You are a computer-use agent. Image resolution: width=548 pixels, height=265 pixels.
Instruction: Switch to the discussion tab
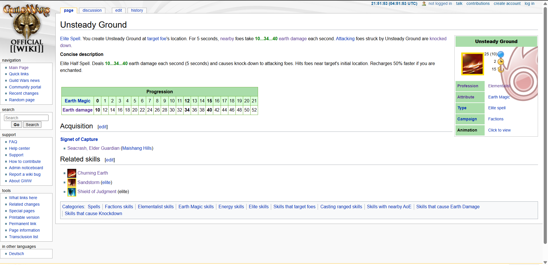[92, 10]
